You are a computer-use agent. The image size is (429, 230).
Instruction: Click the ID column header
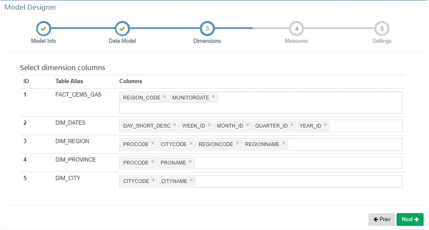pos(26,81)
